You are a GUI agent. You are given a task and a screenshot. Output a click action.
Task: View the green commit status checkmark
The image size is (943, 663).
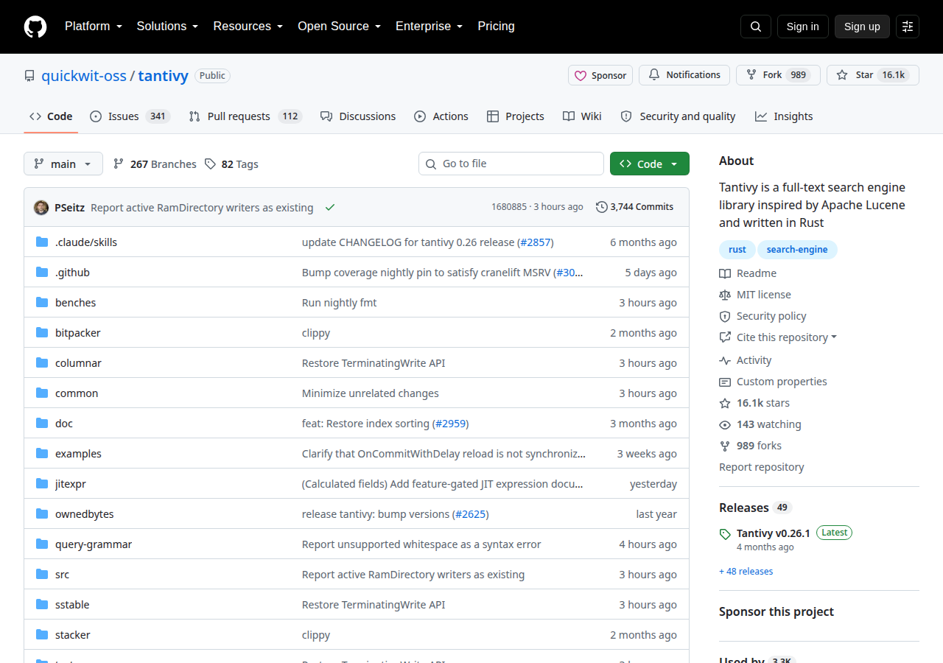[x=330, y=207]
